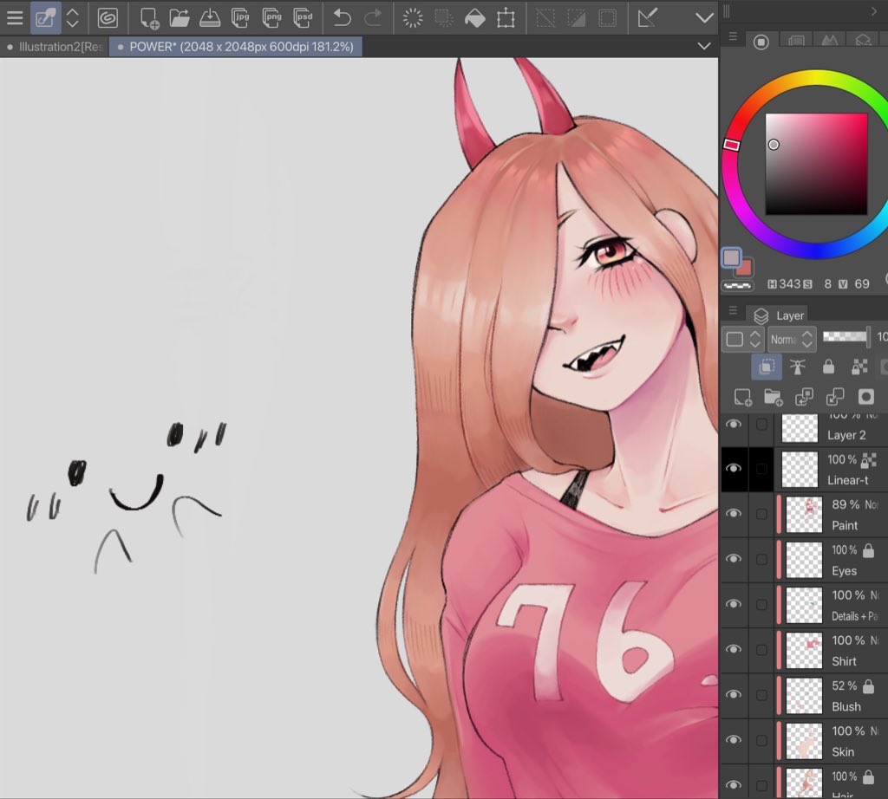Click the fill bucket icon
The height and width of the screenshot is (799, 888).
[475, 18]
